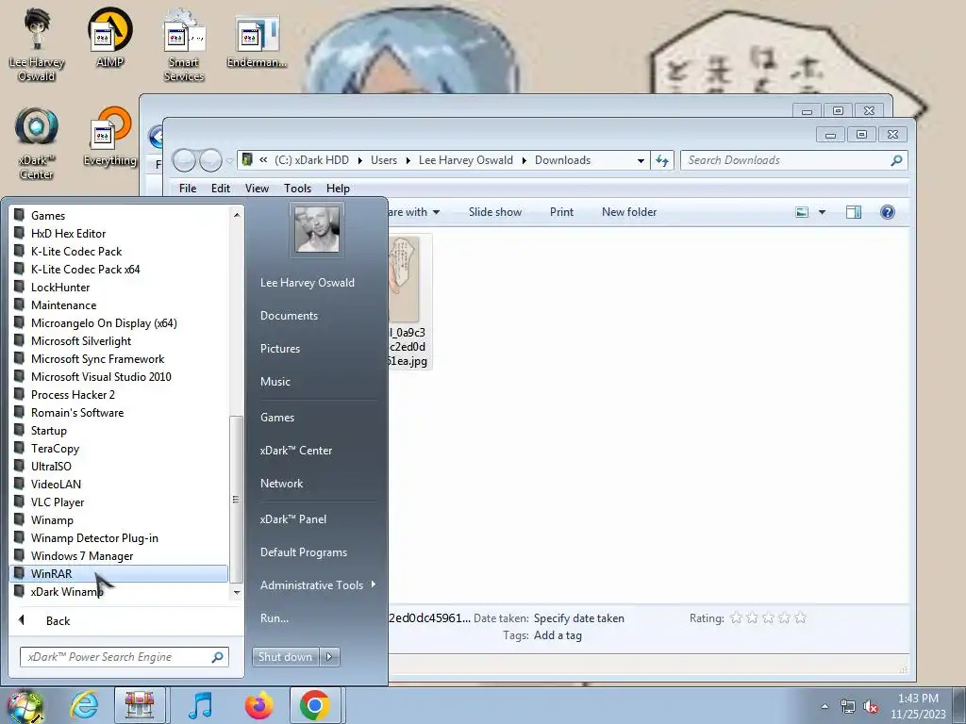Viewport: 966px width, 724px height.
Task: Click Users in the address breadcrumb
Action: coord(384,160)
